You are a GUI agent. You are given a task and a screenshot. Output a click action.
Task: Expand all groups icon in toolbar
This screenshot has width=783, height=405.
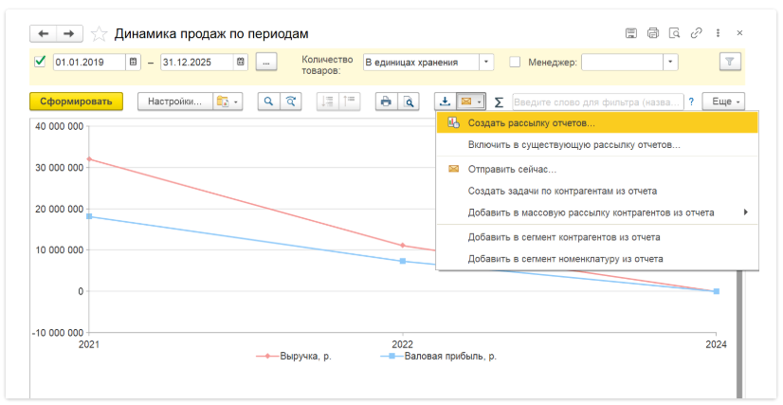click(x=350, y=101)
